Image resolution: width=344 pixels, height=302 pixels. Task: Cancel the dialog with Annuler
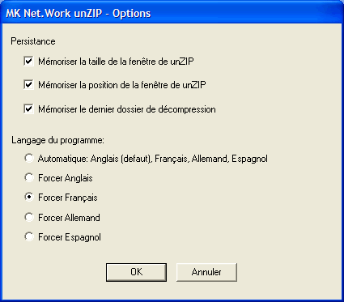point(206,272)
